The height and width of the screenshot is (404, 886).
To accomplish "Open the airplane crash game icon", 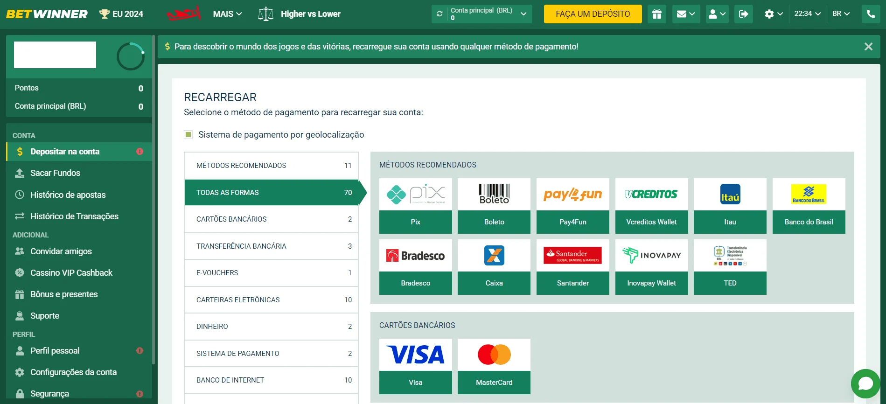I will (x=184, y=14).
